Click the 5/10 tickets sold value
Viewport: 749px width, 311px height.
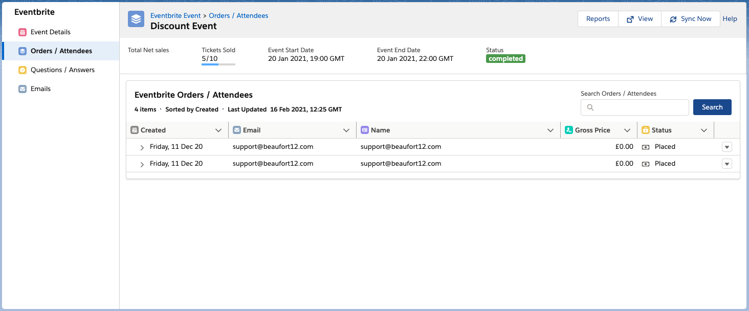click(210, 59)
